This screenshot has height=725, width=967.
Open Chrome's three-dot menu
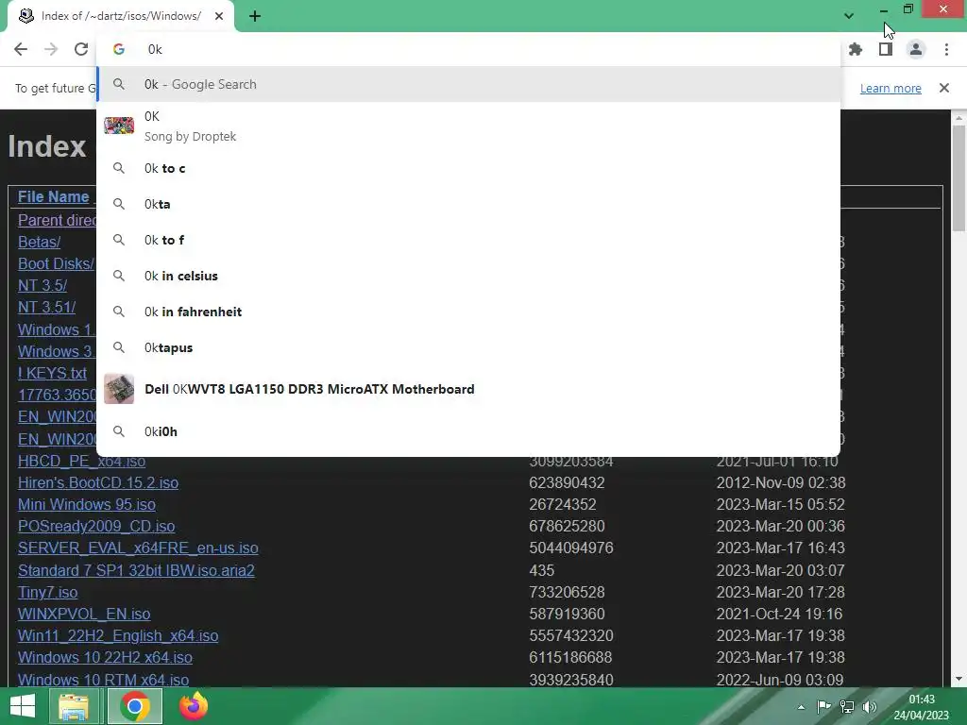[946, 49]
